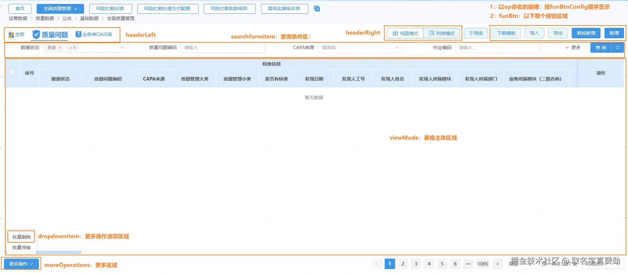Close the 全面质量管理 tab
628x273 pixels.
point(76,9)
